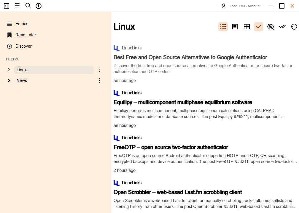
Task: Click LinuxLinks source above Google Authenticator article
Action: (x=132, y=48)
